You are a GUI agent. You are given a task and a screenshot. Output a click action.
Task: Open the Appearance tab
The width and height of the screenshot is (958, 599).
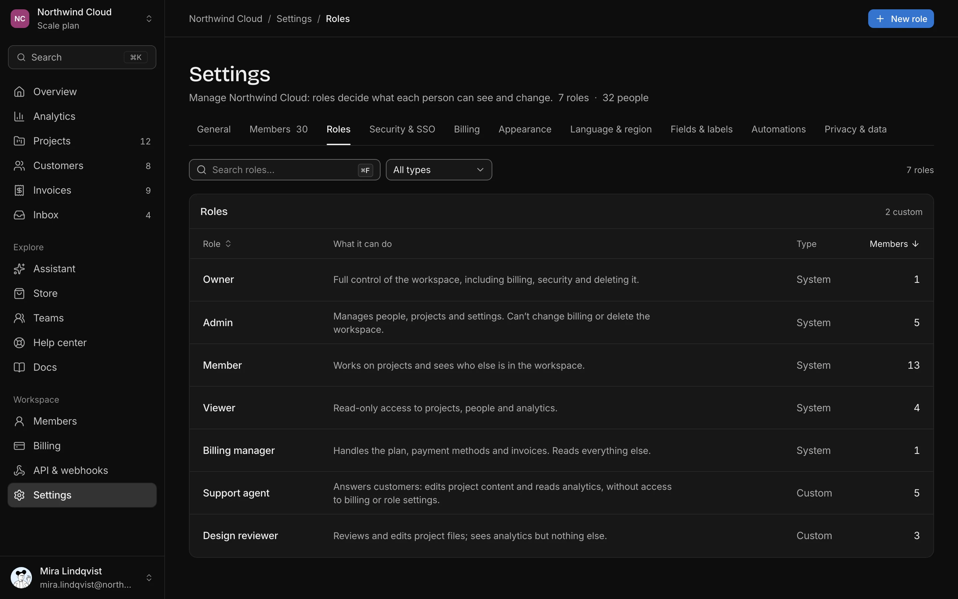pyautogui.click(x=525, y=129)
